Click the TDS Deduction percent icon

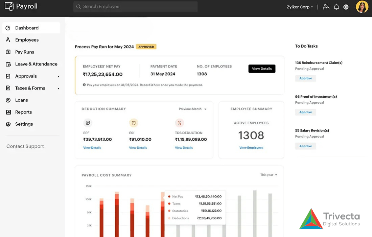click(x=180, y=123)
